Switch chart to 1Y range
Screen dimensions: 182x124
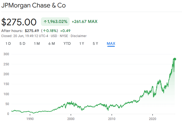pyautogui.click(x=82, y=43)
